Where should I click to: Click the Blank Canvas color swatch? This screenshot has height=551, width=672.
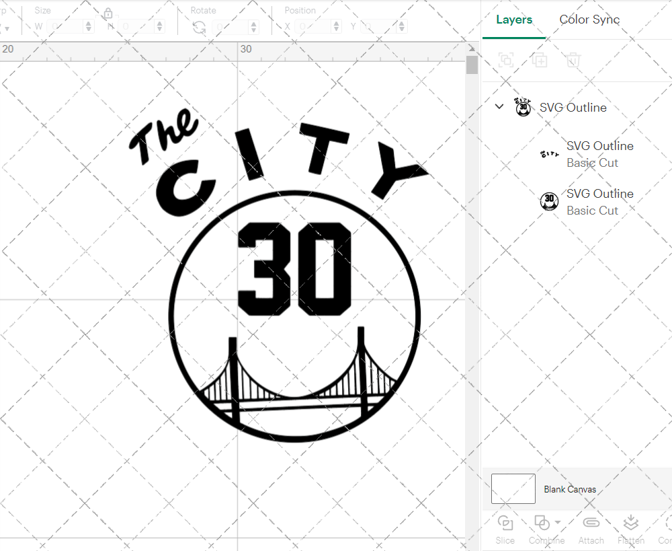513,489
